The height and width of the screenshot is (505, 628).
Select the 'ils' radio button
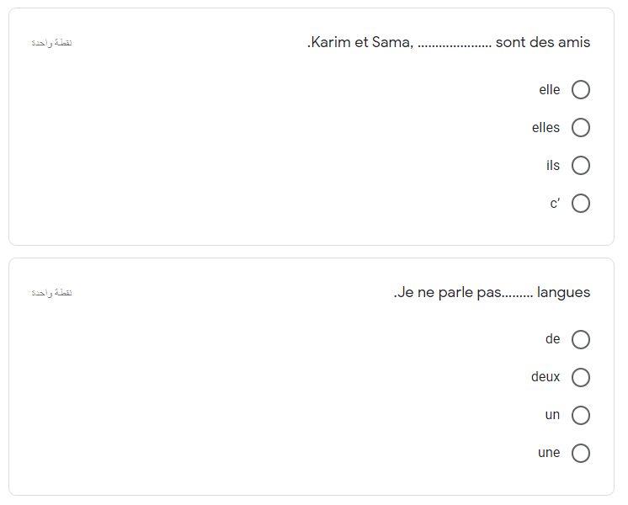click(580, 166)
